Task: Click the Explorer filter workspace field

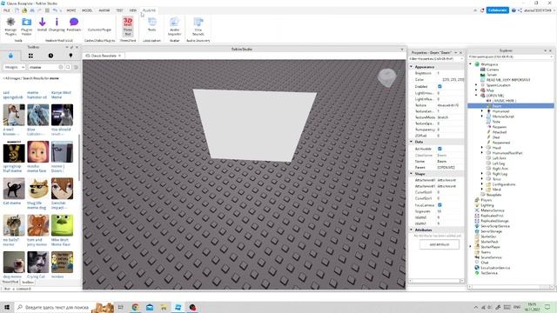Action: coord(511,57)
